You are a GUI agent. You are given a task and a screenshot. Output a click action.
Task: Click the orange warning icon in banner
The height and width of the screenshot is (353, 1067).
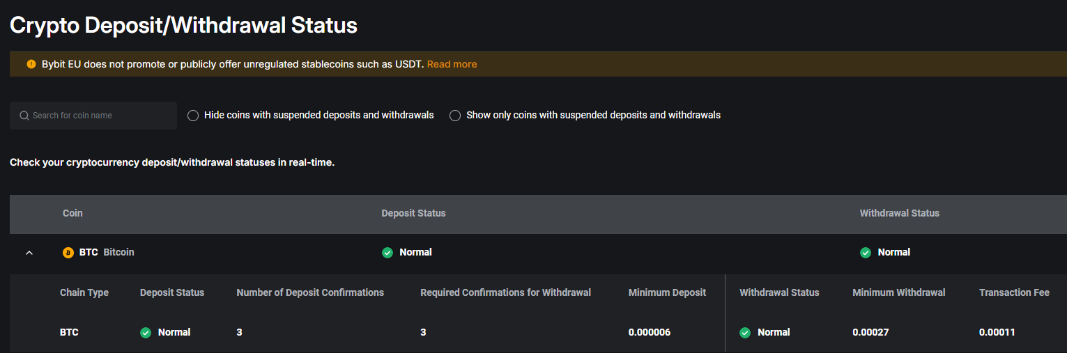click(x=31, y=64)
